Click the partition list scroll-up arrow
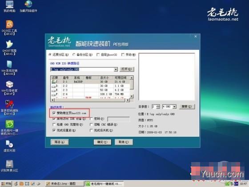This screenshot has width=249, height=187. (132, 77)
